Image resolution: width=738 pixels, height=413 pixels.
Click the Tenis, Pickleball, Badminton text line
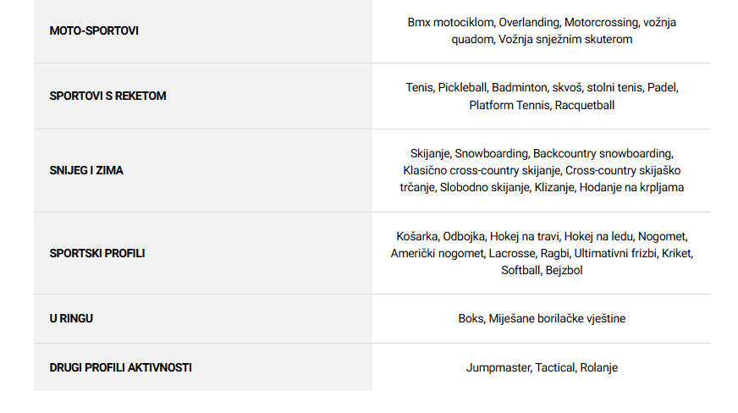tap(542, 87)
